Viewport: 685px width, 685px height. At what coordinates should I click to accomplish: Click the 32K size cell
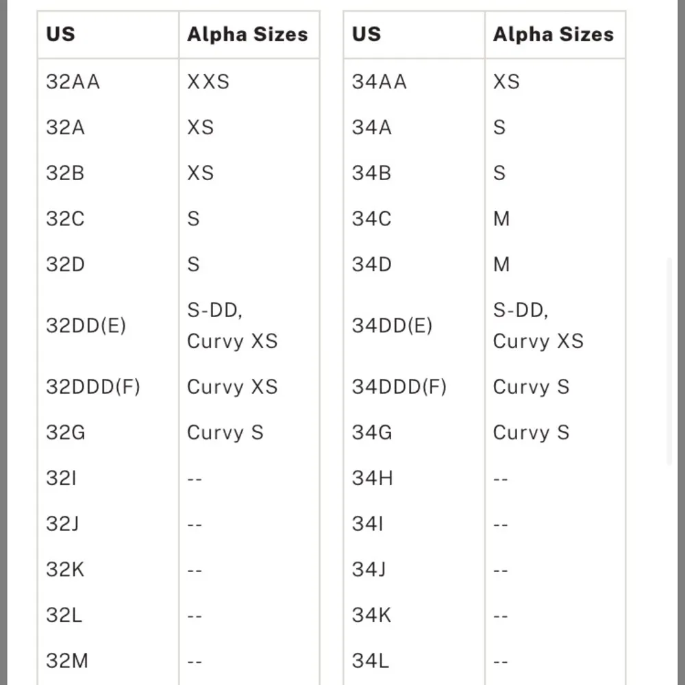[x=66, y=569]
